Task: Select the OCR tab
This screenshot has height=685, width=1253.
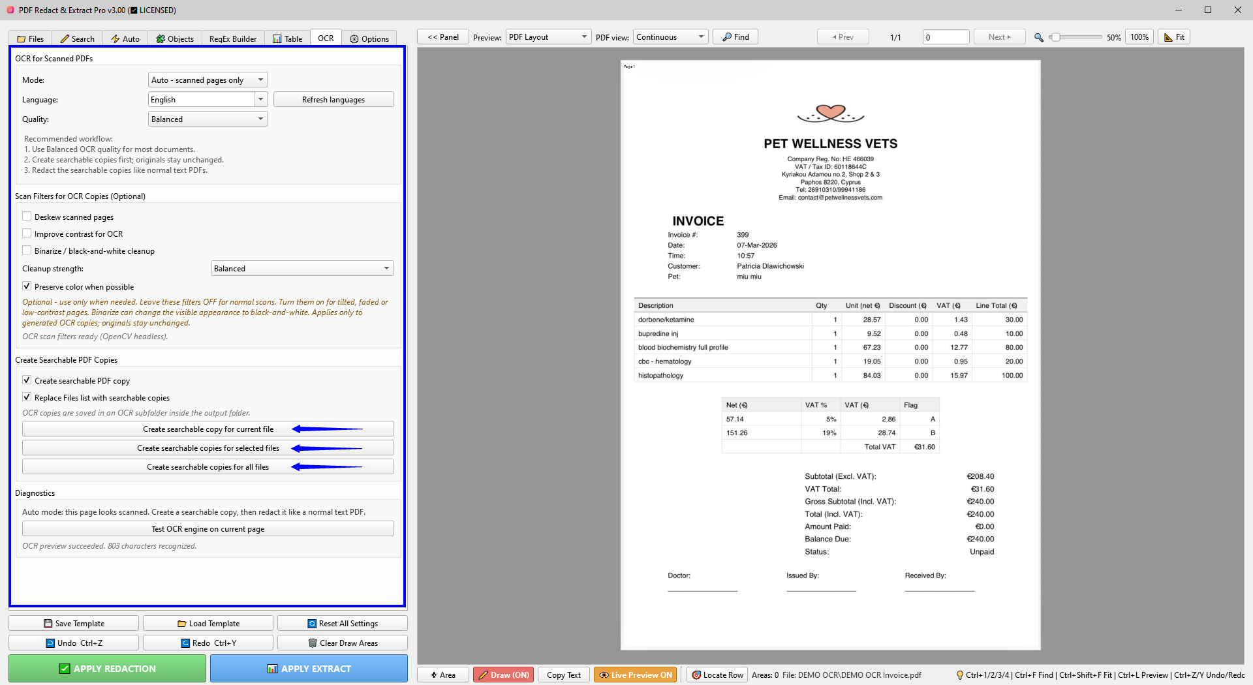Action: point(326,38)
